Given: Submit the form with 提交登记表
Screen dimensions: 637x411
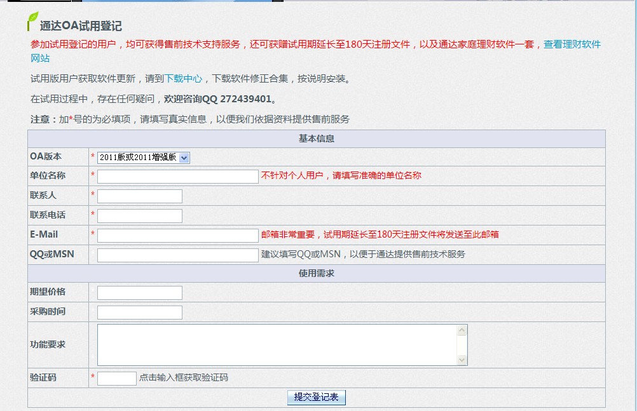Looking at the screenshot, I should pos(317,397).
